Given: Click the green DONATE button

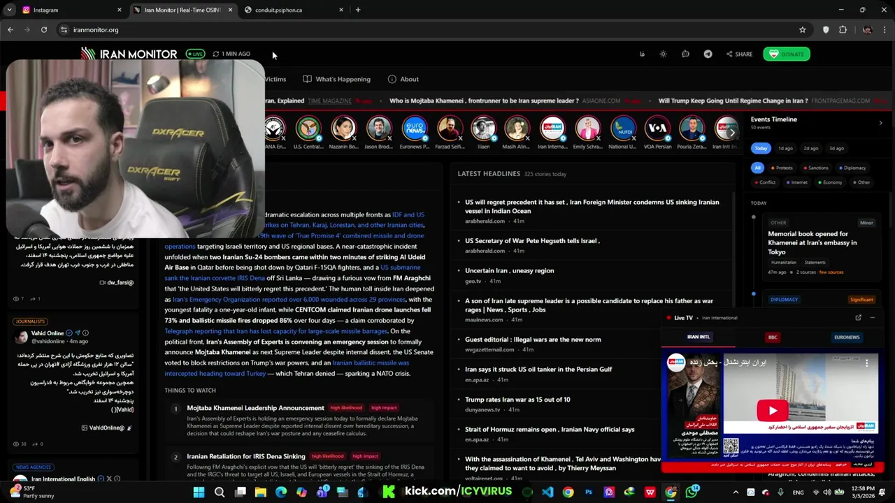Looking at the screenshot, I should (x=787, y=54).
